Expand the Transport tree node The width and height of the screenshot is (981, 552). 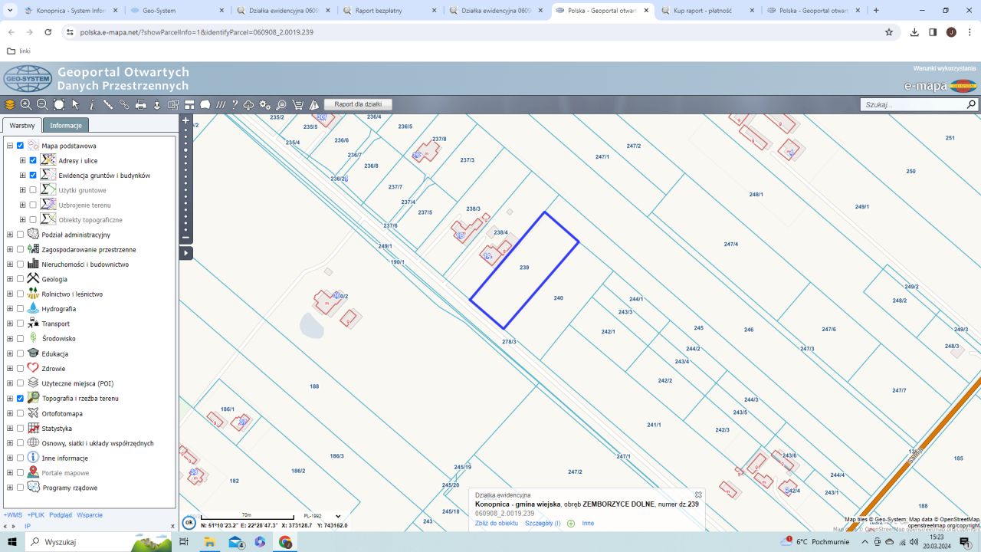pyautogui.click(x=10, y=324)
